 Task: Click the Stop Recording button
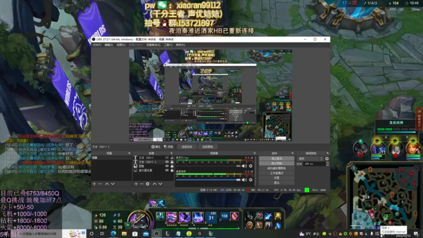[277, 163]
